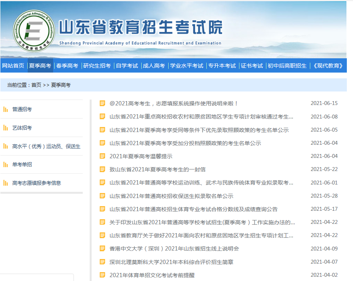Viewport: 353px width, 281px height.
Task: Open 初中后高职招生 navigation item
Action: 287,66
